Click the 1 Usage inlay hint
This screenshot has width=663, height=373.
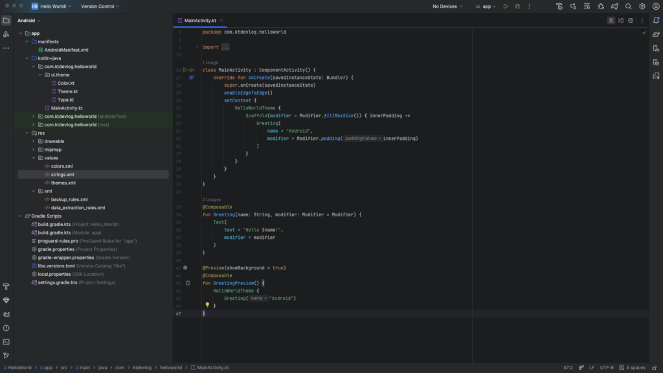tap(210, 63)
